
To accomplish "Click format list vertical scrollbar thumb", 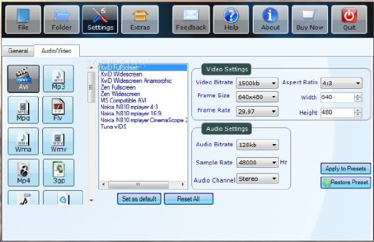I will (91, 87).
